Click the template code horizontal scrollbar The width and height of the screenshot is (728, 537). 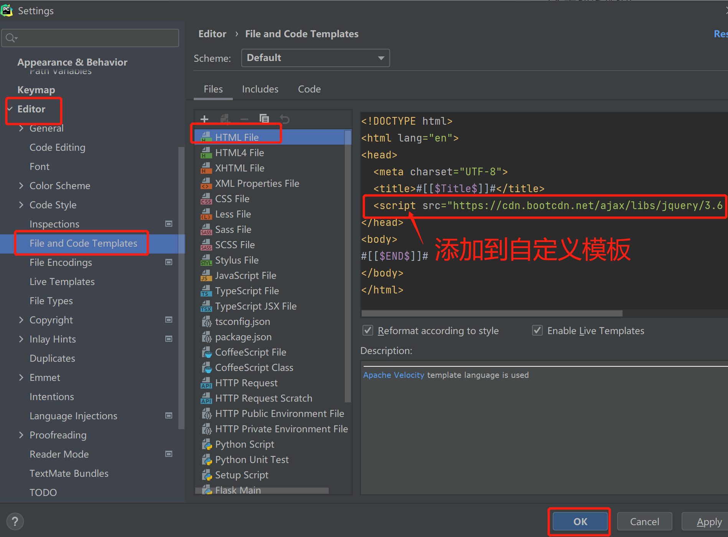pyautogui.click(x=492, y=313)
